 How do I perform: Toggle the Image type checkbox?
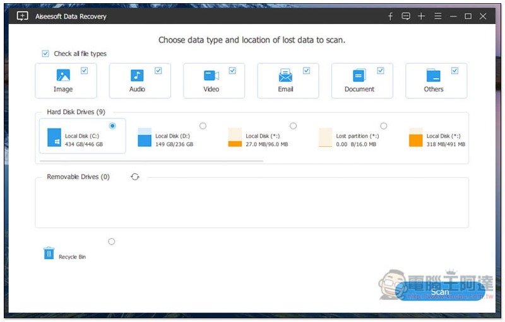tap(85, 71)
